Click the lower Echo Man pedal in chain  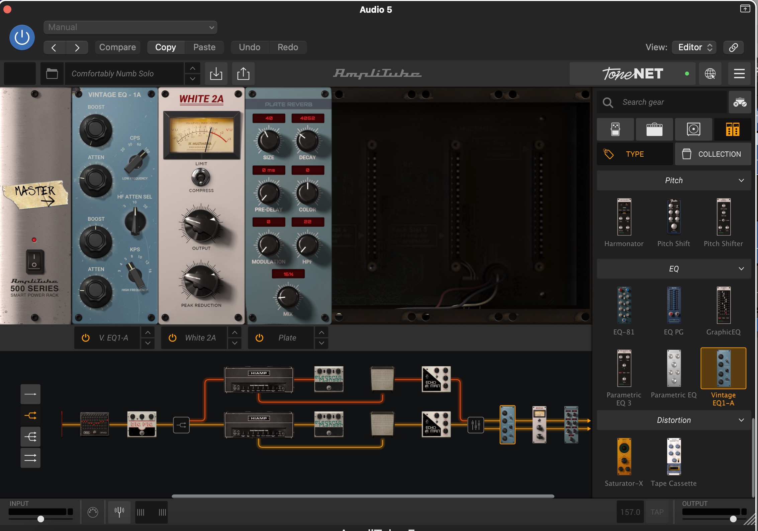[x=436, y=424]
